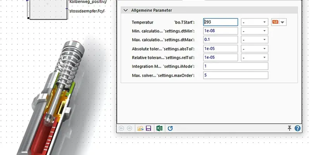Edit the 'settings.absTol' value field
The height and width of the screenshot is (155, 310).
pyautogui.click(x=220, y=49)
